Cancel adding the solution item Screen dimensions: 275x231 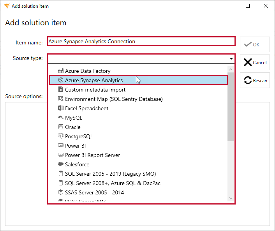coord(255,62)
